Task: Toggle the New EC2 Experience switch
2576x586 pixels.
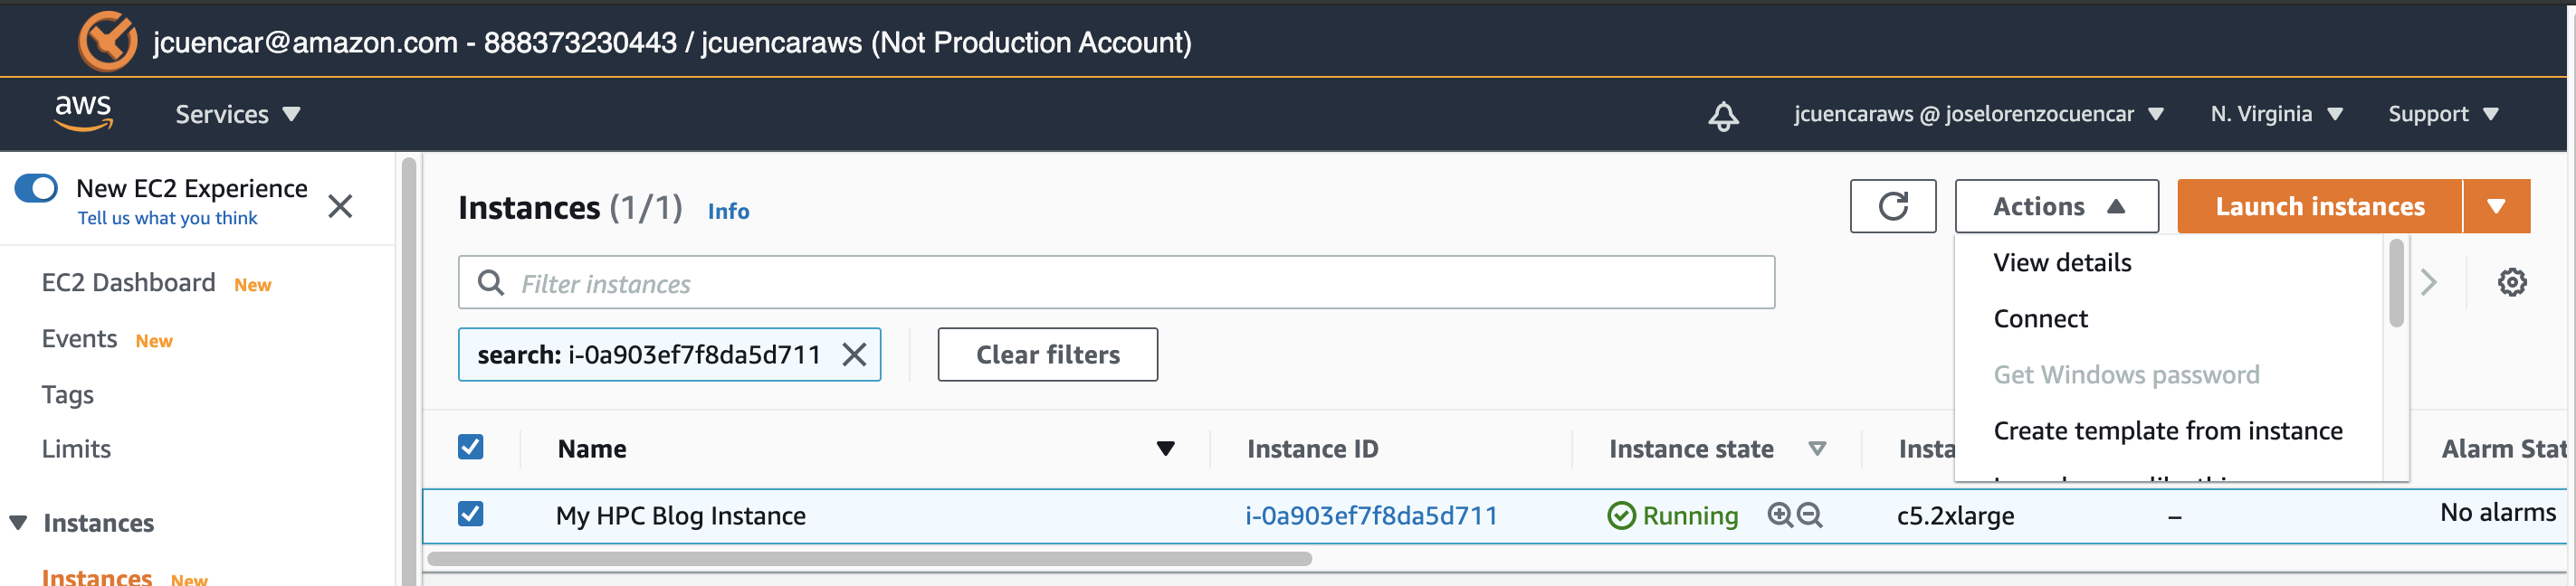Action: [x=37, y=189]
